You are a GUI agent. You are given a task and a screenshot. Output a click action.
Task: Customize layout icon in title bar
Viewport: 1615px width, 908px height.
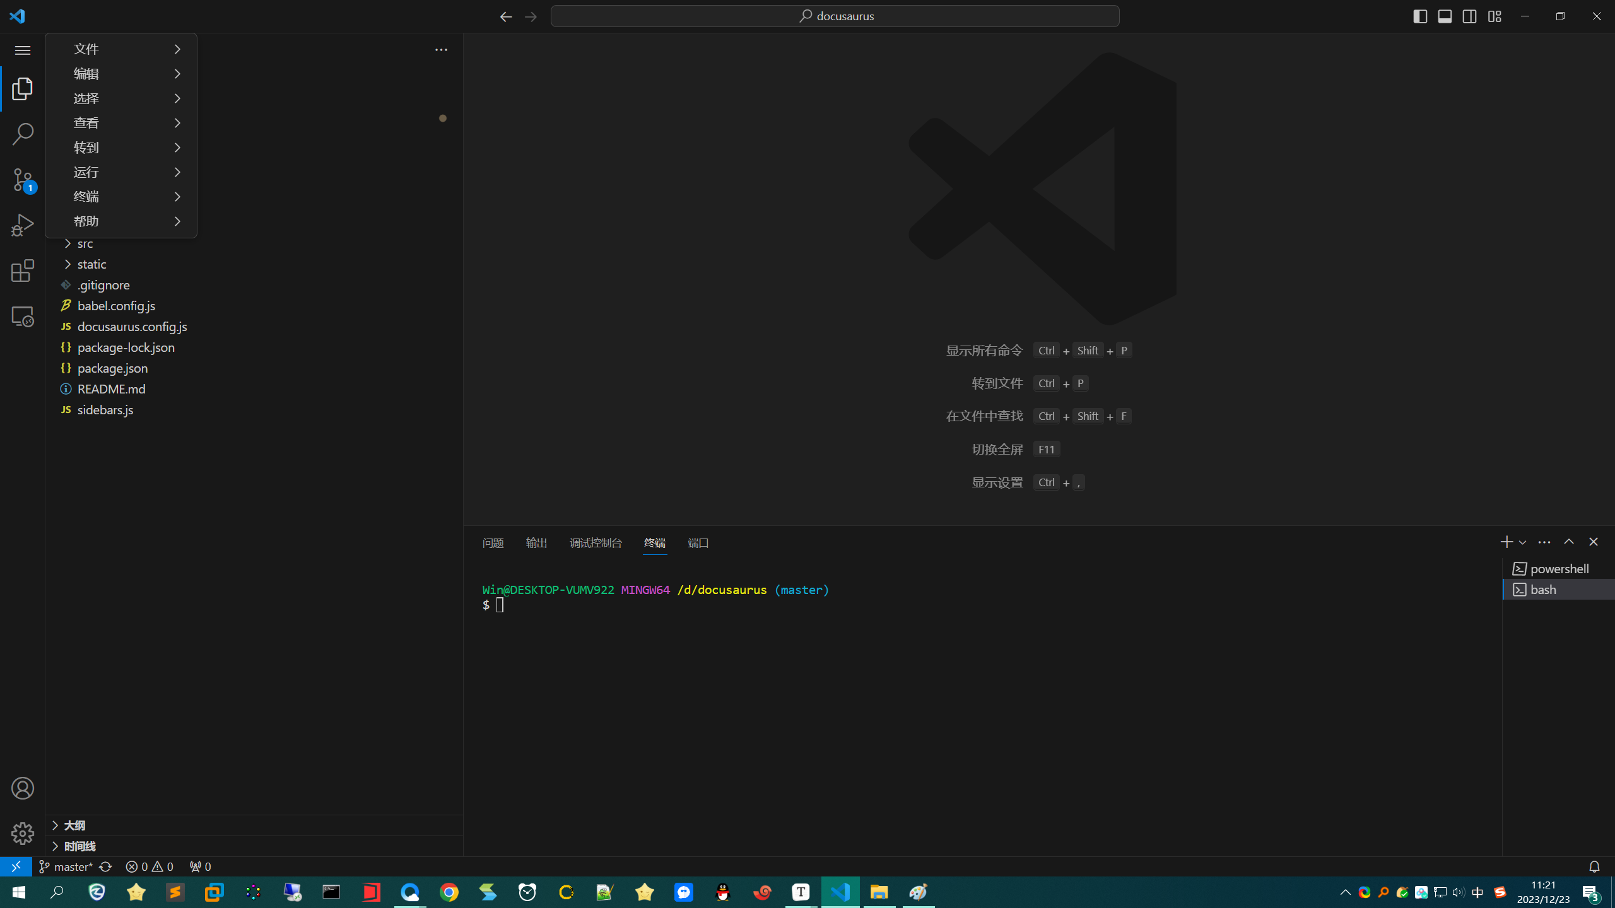click(1495, 16)
